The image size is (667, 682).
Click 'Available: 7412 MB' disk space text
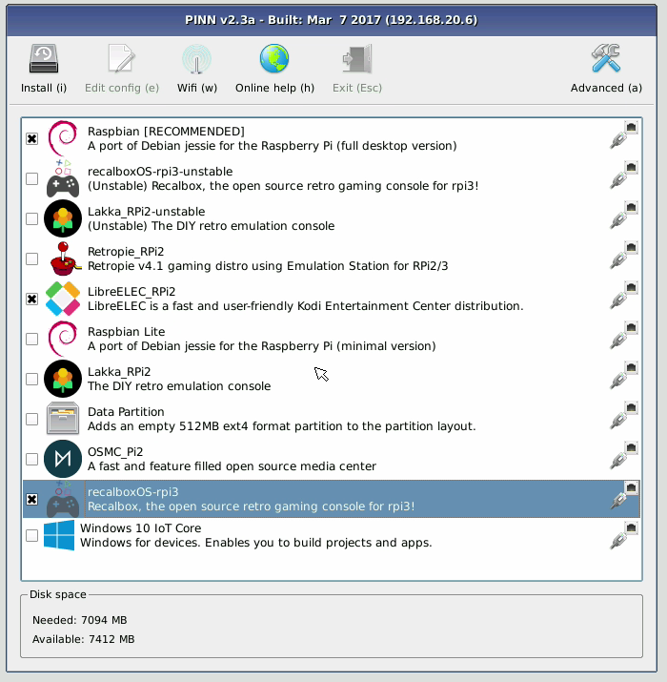point(84,639)
